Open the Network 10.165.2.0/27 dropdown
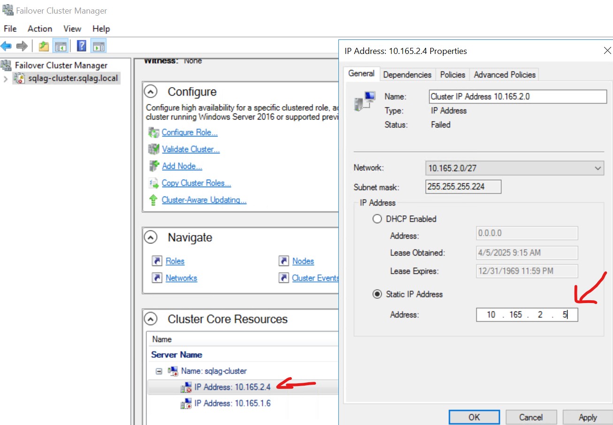Image resolution: width=613 pixels, height=425 pixels. [514, 168]
